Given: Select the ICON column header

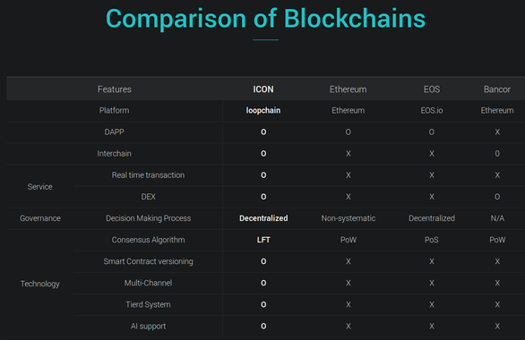Looking at the screenshot, I should pyautogui.click(x=263, y=89).
